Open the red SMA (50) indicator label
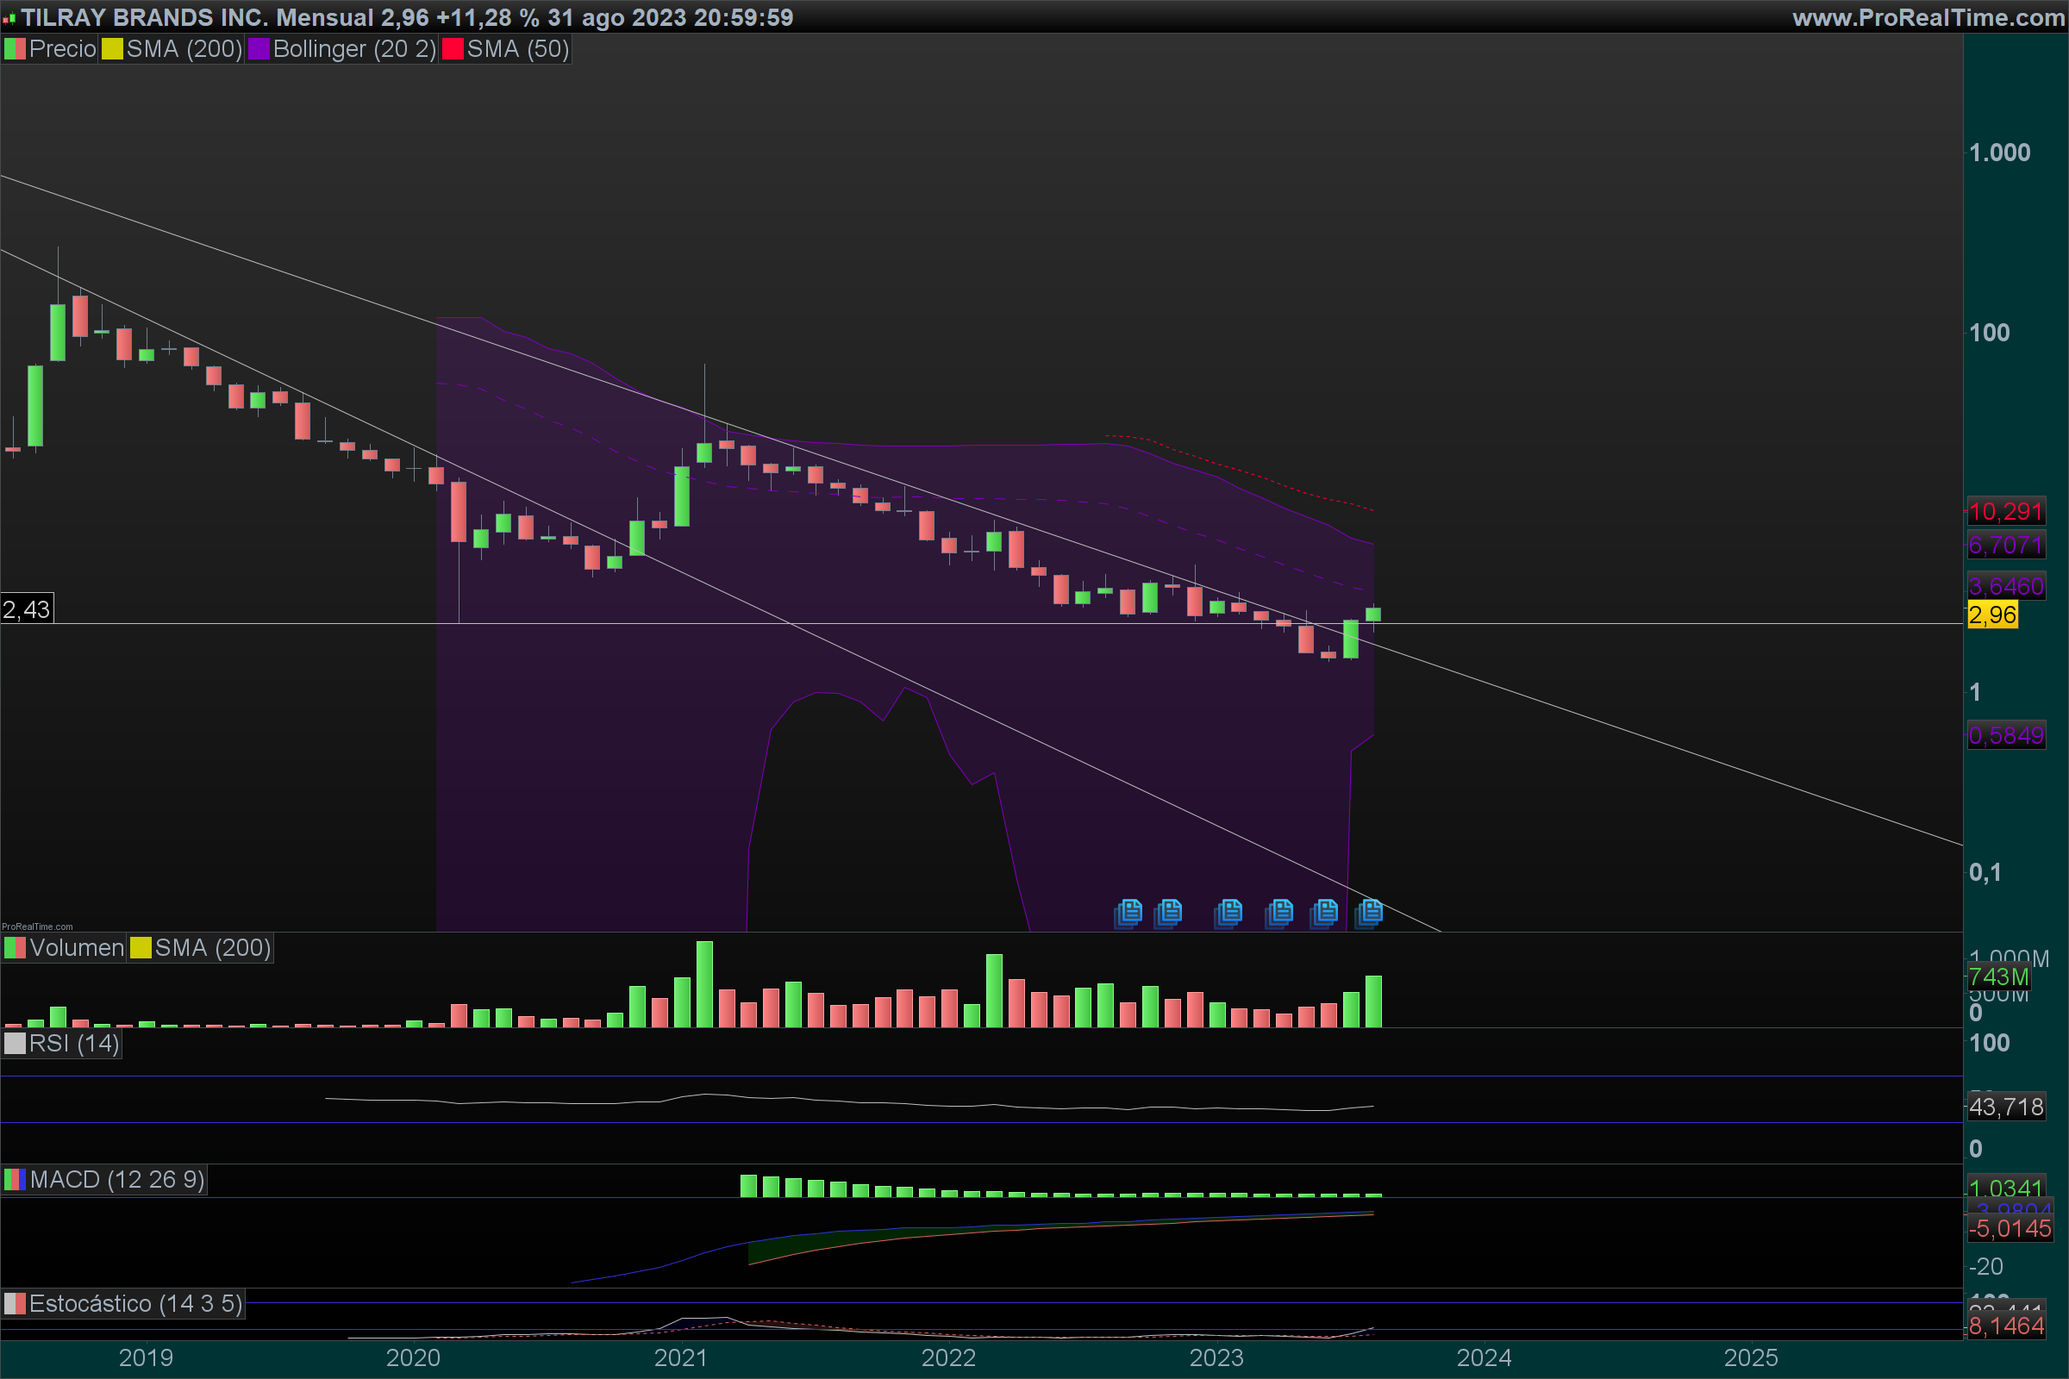This screenshot has height=1379, width=2069. (x=517, y=49)
